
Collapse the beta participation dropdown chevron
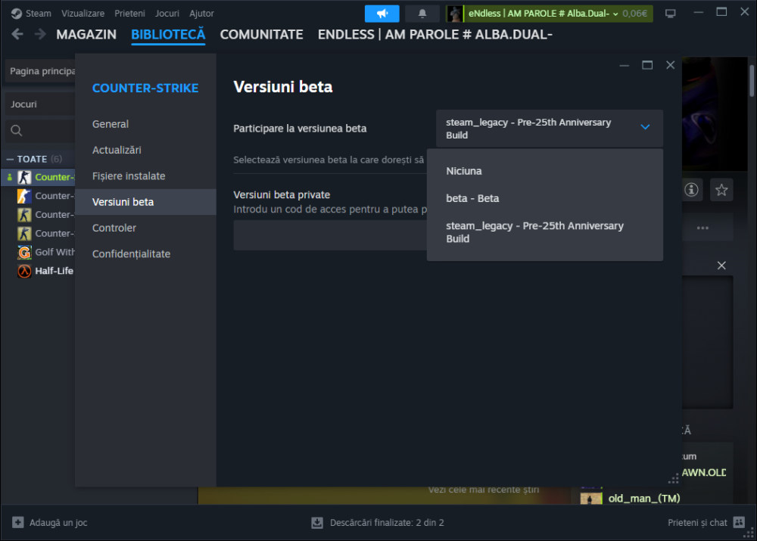[x=645, y=128]
